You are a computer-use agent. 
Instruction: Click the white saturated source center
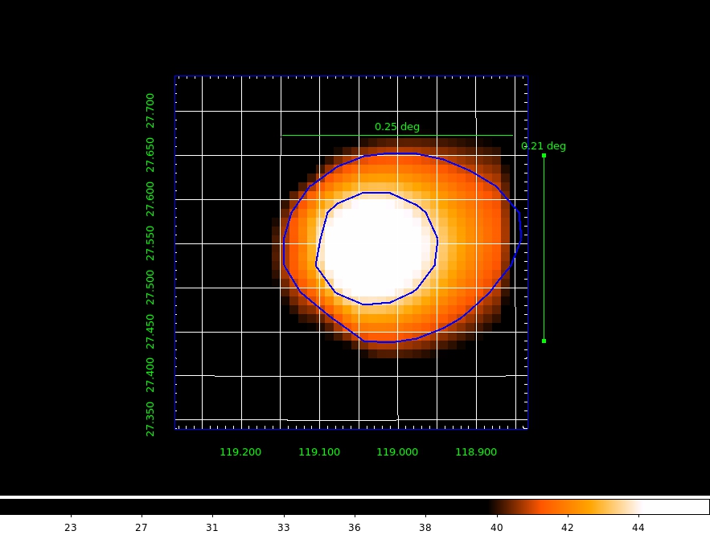pos(376,248)
